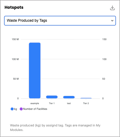Download the Hotspots chart

click(x=112, y=8)
